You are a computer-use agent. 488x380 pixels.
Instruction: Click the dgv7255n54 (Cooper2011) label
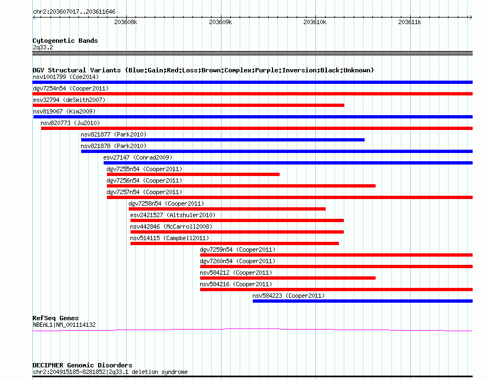(144, 169)
